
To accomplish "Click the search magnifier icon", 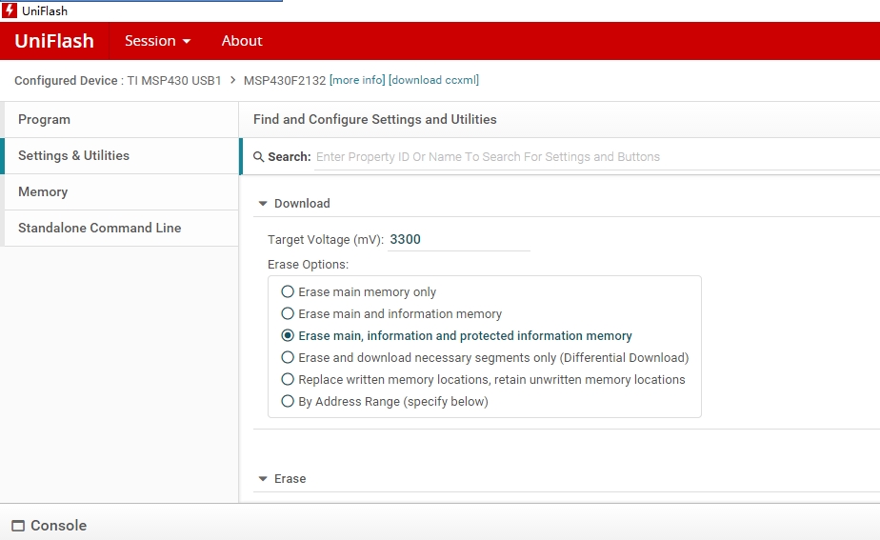I will point(259,157).
